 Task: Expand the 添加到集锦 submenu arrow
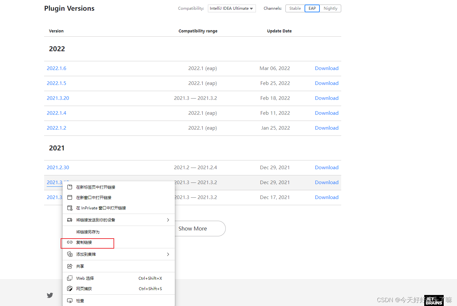(168, 254)
